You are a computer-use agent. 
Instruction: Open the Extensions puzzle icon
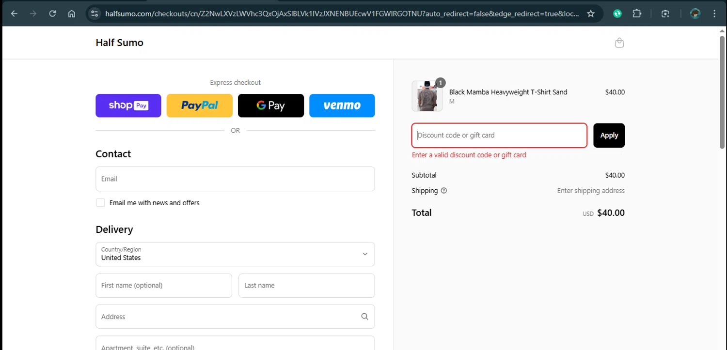pyautogui.click(x=637, y=14)
